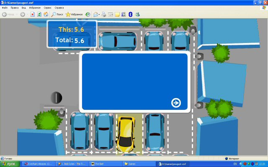The width and height of the screenshot is (268, 167).
Task: Open Search (Поиск) in the toolbar
Action: [57, 15]
